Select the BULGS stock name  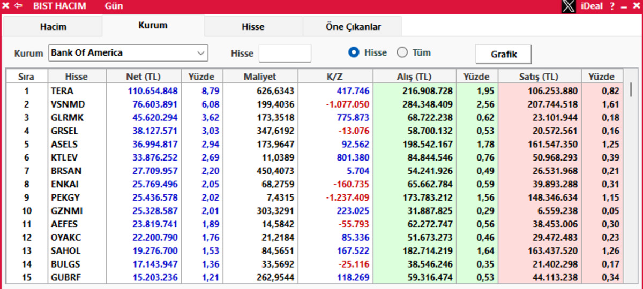coord(65,264)
